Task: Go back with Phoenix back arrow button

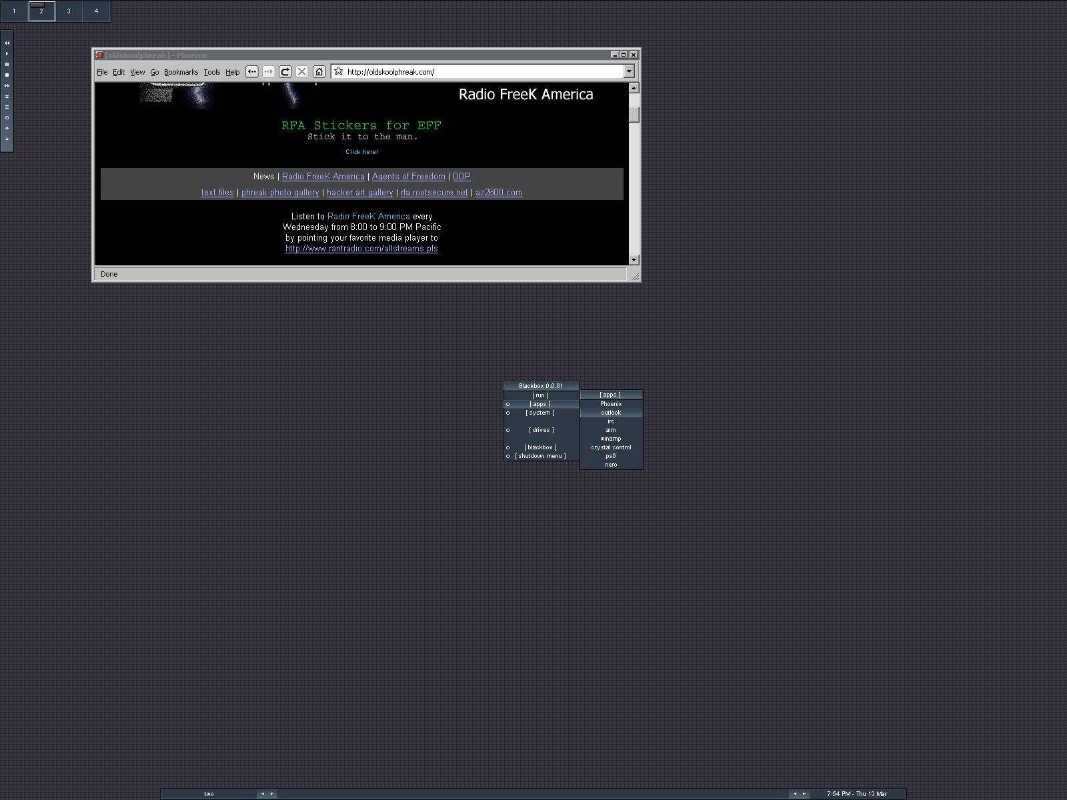Action: click(x=252, y=71)
